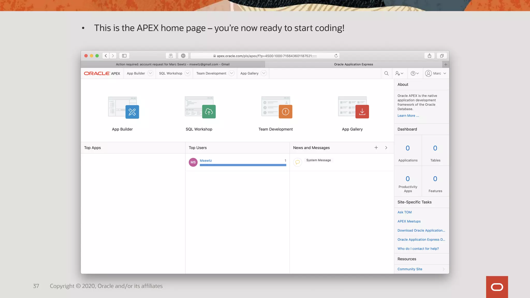The height and width of the screenshot is (298, 530).
Task: Open News and Messages with the right arrow
Action: coord(386,147)
